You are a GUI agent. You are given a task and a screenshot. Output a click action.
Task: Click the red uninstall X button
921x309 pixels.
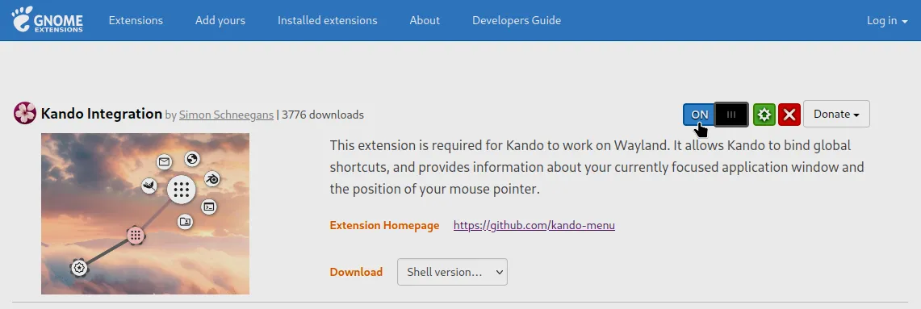[x=789, y=115]
